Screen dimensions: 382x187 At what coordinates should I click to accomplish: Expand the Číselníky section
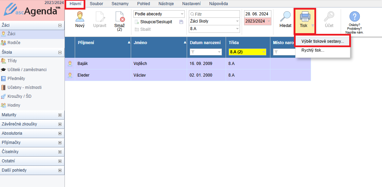tap(60, 152)
